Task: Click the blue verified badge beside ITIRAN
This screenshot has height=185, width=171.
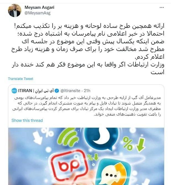Action: 57,91
